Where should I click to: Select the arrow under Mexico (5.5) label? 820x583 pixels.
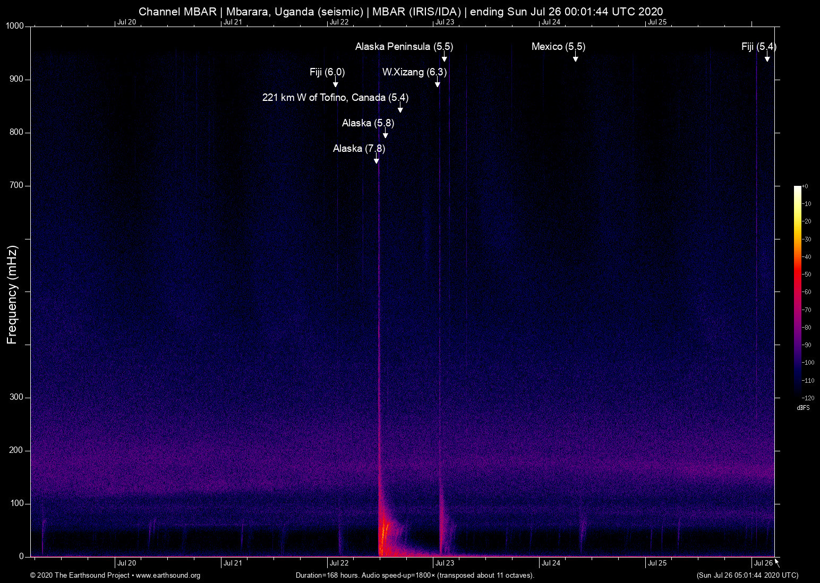click(x=575, y=58)
